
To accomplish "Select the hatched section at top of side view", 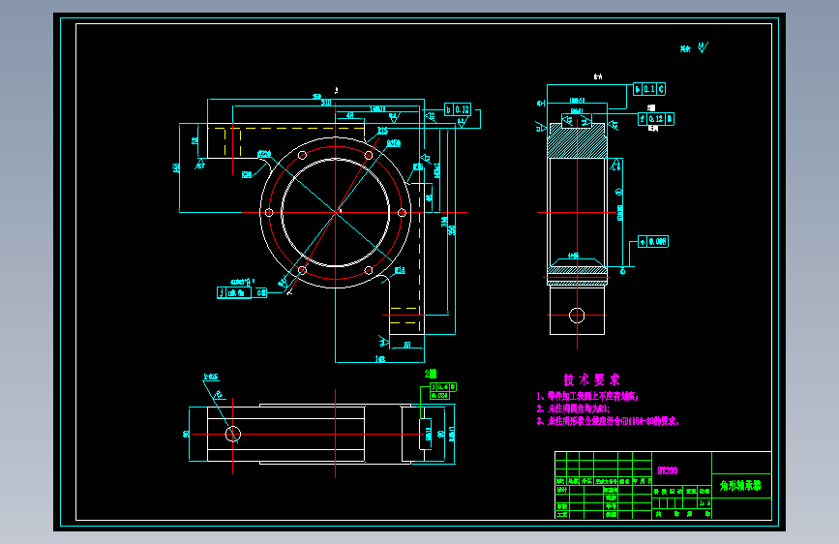I will [x=577, y=140].
